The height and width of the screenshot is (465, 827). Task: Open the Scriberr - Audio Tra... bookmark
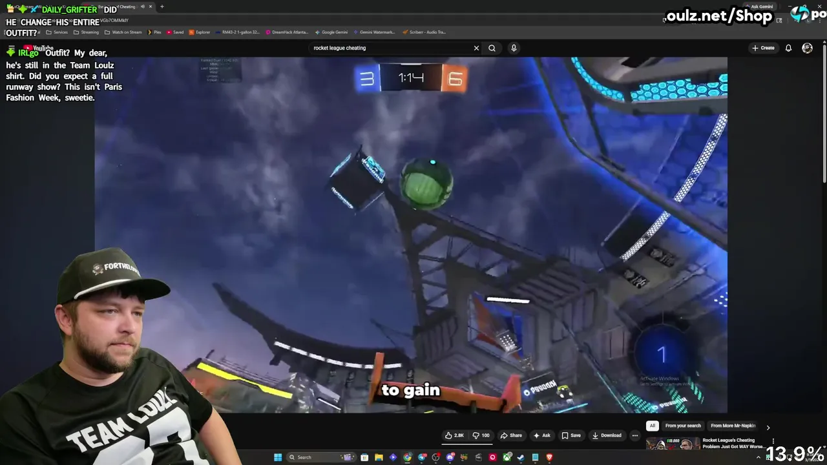423,32
